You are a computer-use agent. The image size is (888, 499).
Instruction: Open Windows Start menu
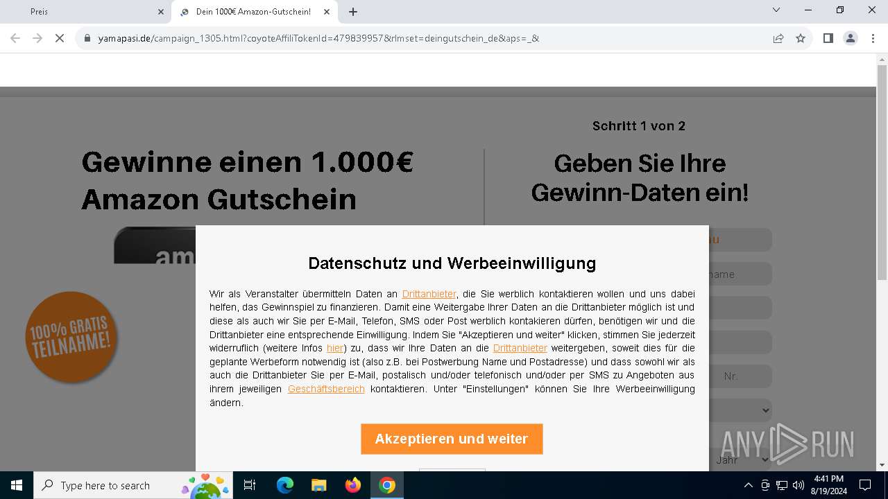coord(17,485)
